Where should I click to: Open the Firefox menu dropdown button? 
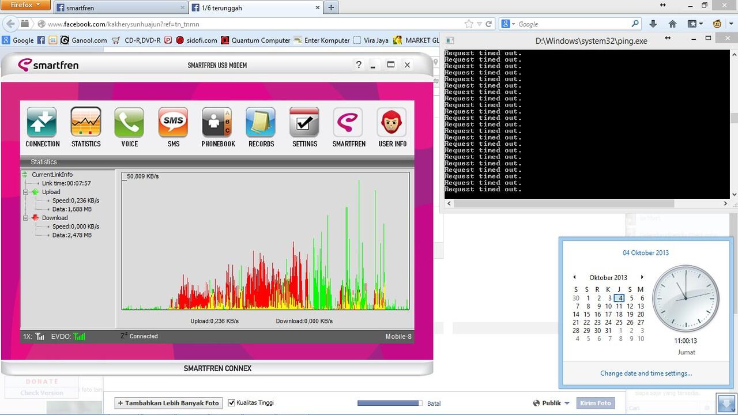(25, 5)
